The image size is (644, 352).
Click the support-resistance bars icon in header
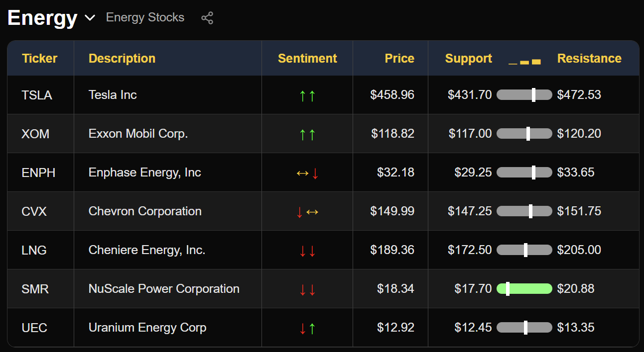point(524,61)
